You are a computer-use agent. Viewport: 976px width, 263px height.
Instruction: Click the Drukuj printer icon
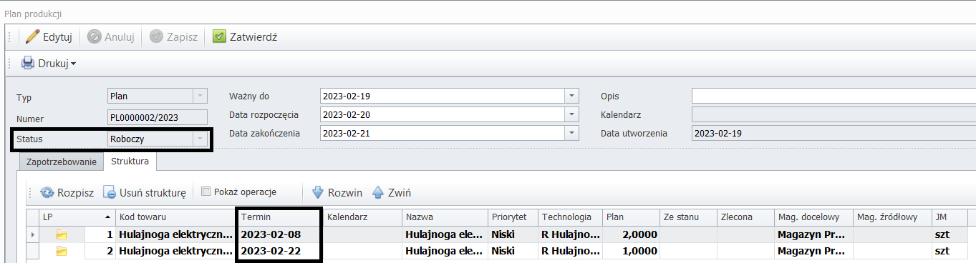28,63
